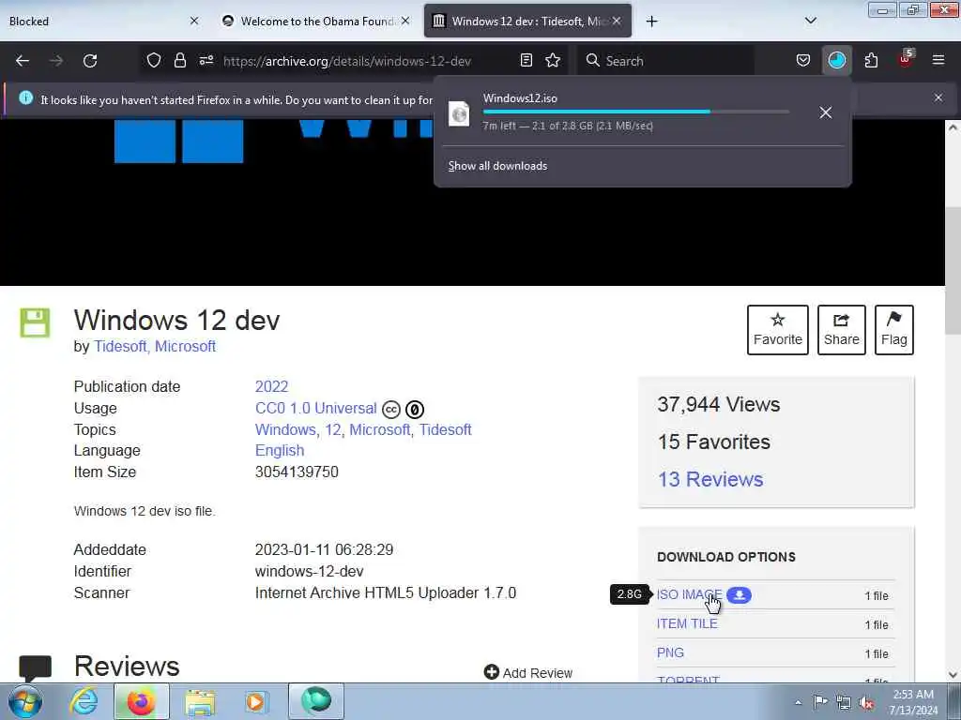Switch to the Obama Foundation tab
This screenshot has height=720, width=961.
click(315, 21)
